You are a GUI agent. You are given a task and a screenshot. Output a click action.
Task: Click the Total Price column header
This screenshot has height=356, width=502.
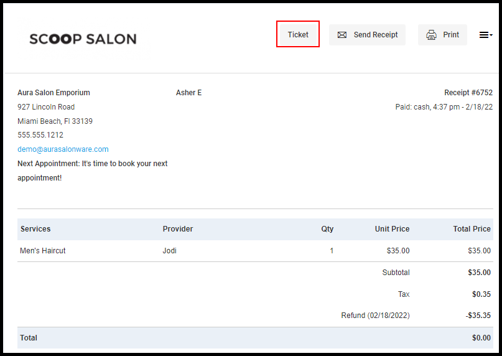point(472,229)
